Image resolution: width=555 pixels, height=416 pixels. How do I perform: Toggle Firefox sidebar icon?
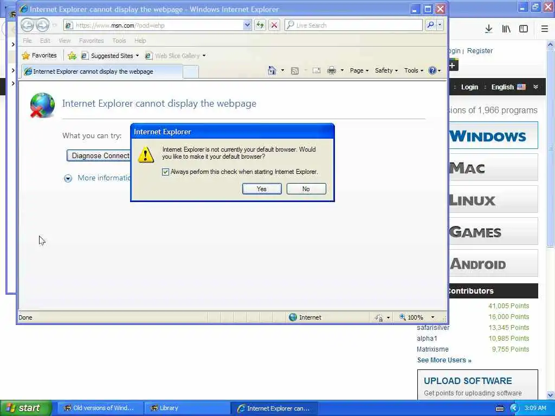click(x=524, y=29)
